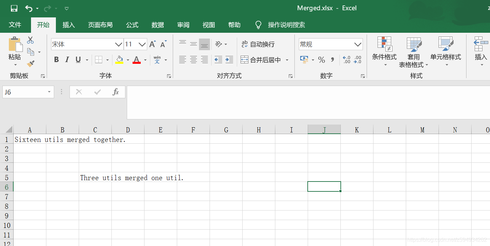The width and height of the screenshot is (490, 246).
Task: Click 合并后居中 merge and center
Action: (x=261, y=60)
